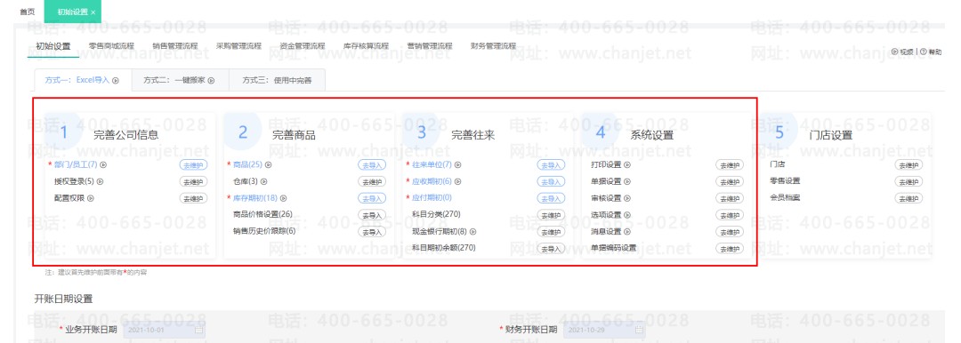
Task: Click 去导入 for 应付期初(0)
Action: click(551, 198)
